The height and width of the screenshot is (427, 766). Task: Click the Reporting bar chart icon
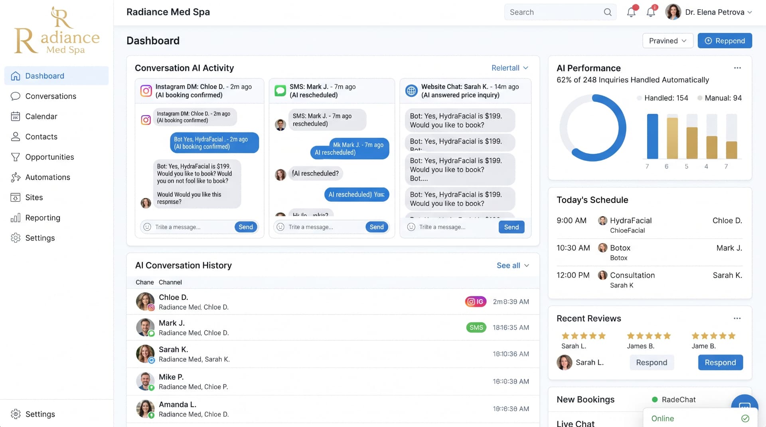[16, 218]
